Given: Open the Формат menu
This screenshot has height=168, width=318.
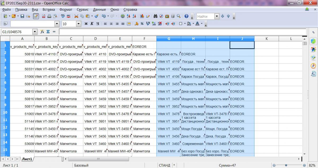Looking at the screenshot, I should (66, 9).
